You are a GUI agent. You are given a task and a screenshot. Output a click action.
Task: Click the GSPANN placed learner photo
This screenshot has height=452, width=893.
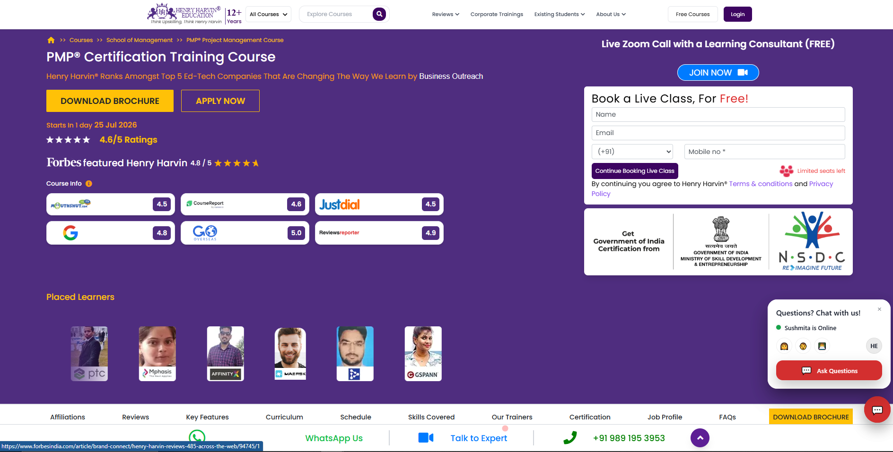click(423, 354)
